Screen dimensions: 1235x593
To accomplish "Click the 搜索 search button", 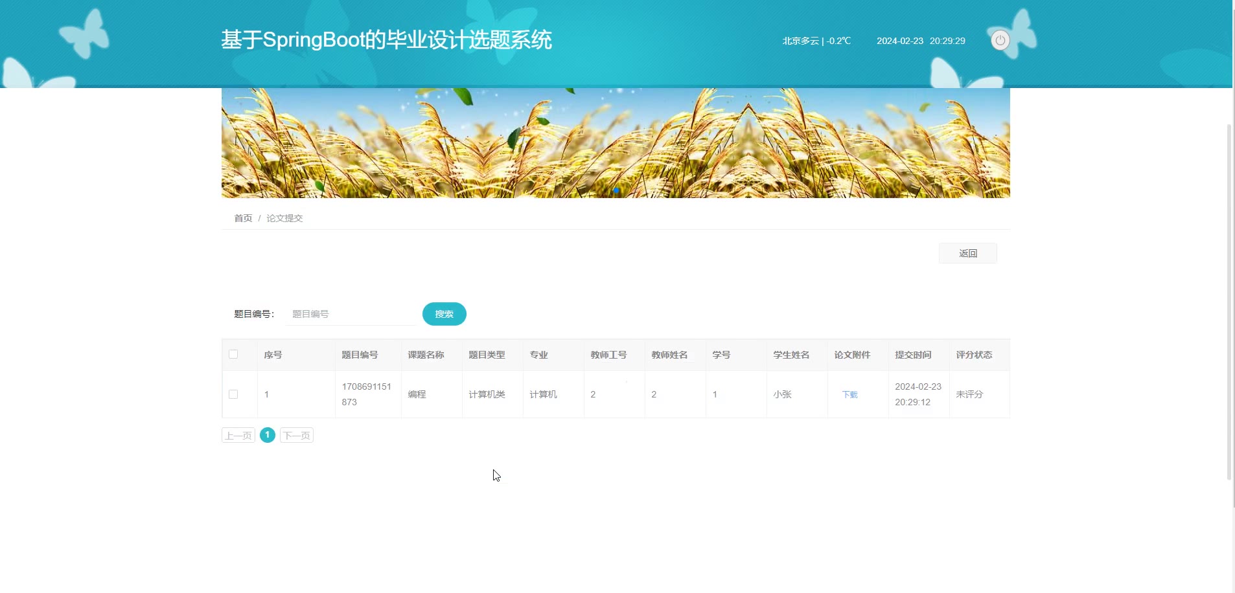I will tap(444, 314).
